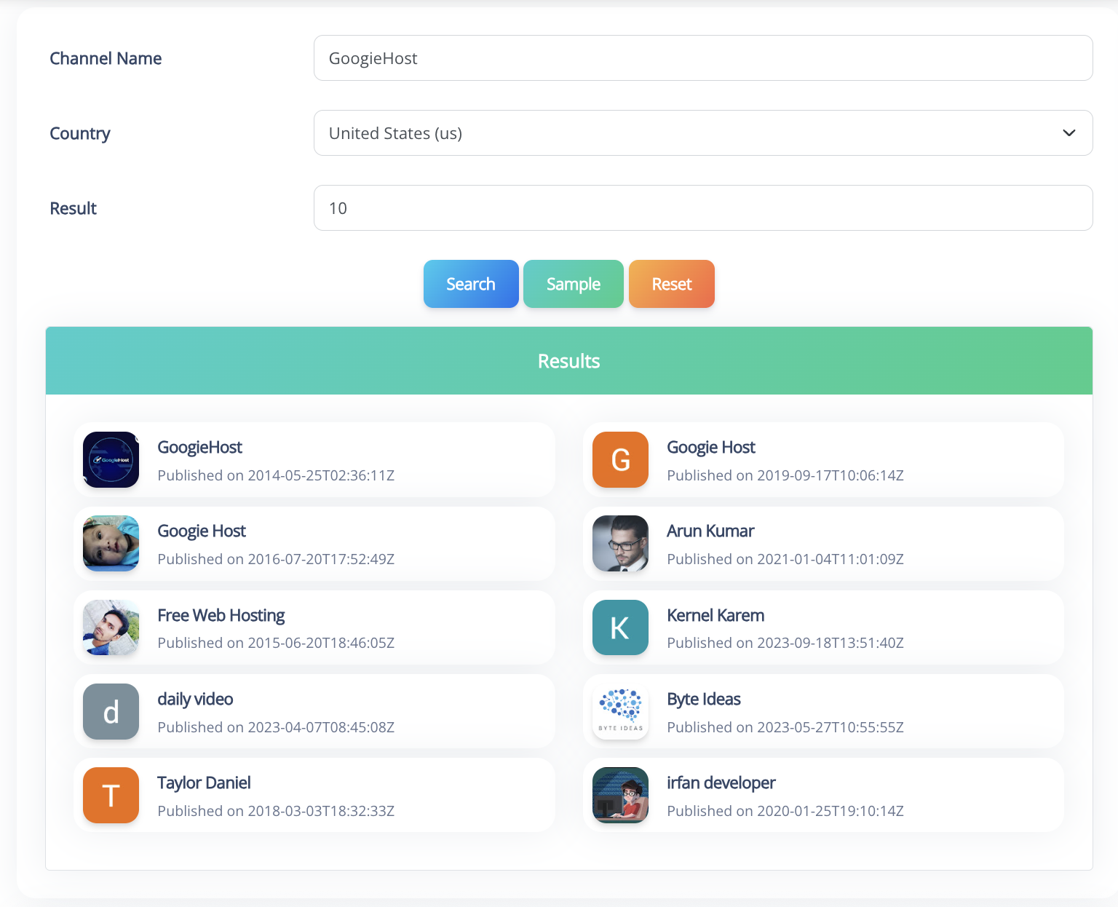Open the Country dropdown
Image resolution: width=1118 pixels, height=907 pixels.
702,133
